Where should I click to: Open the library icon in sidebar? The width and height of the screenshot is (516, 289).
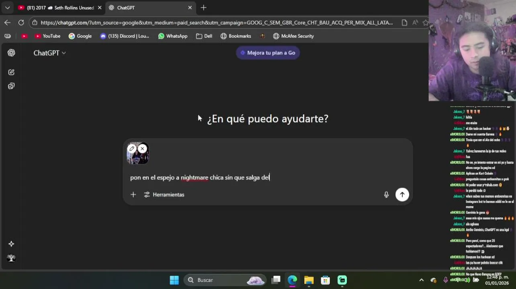pos(11,86)
